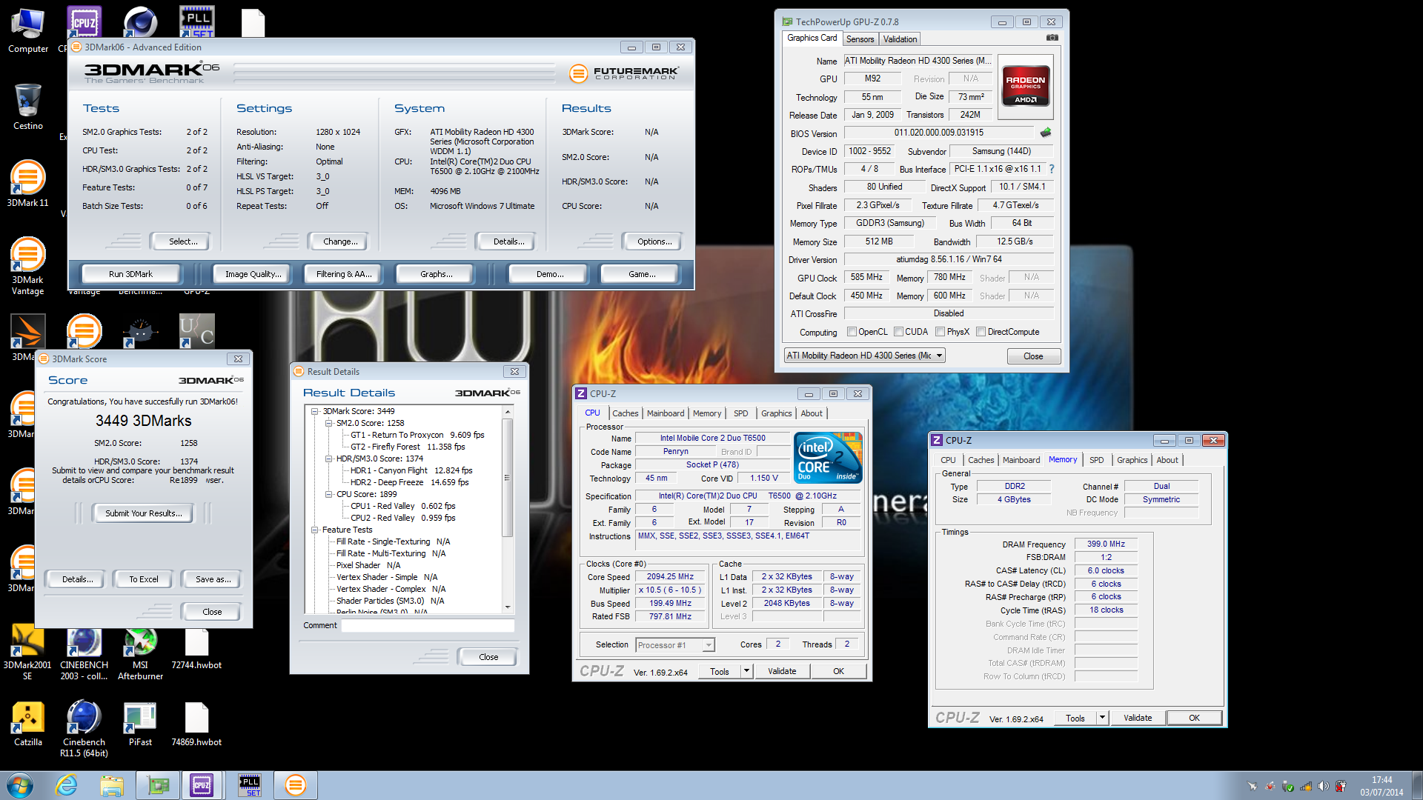Open the Cestino recycle bin icon
The height and width of the screenshot is (800, 1423).
pos(28,107)
